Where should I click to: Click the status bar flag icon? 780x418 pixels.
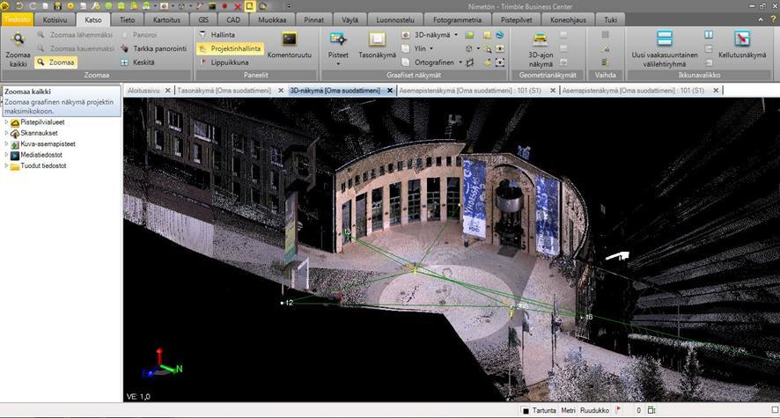[x=618, y=410]
